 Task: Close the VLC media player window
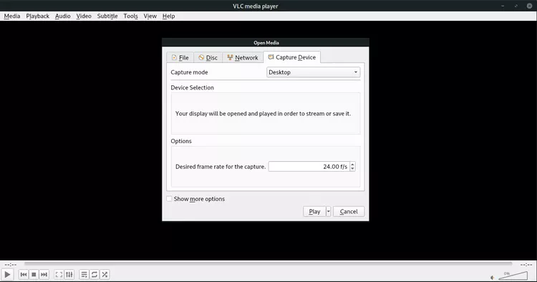(x=529, y=6)
